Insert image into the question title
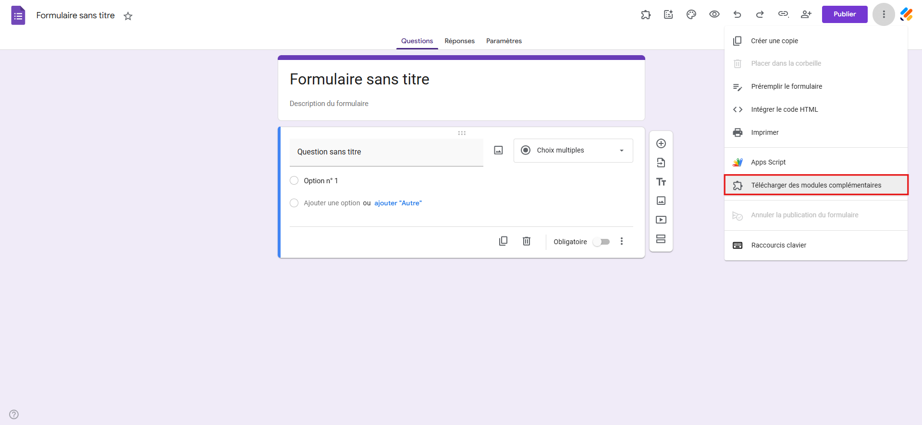 499,151
